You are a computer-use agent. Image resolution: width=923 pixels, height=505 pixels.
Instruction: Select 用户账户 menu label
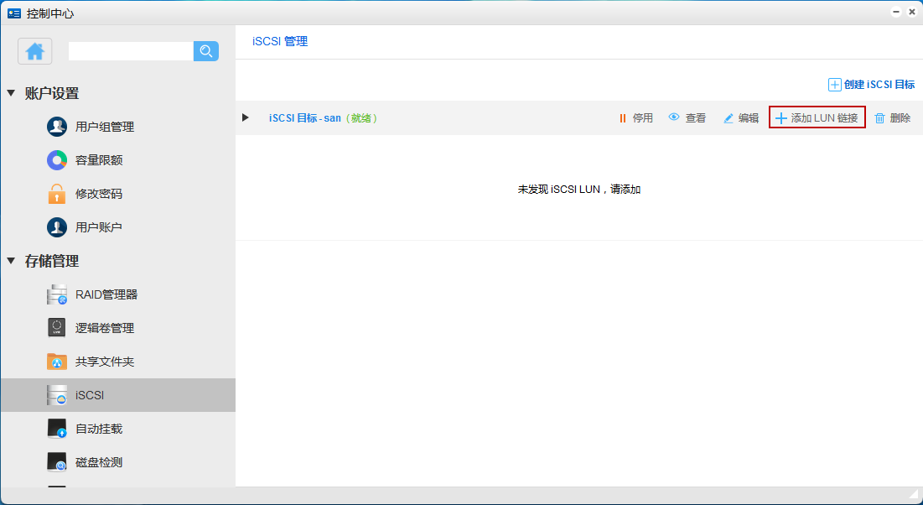click(x=99, y=227)
